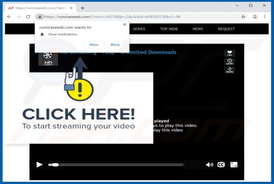Open a new tab with the plus button
274x184 pixels.
coord(83,8)
